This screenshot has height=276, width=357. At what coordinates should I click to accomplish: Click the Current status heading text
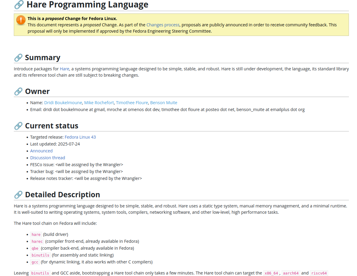[x=52, y=126]
